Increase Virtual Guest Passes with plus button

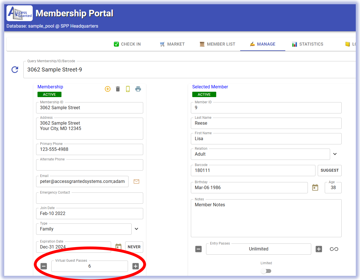click(136, 266)
